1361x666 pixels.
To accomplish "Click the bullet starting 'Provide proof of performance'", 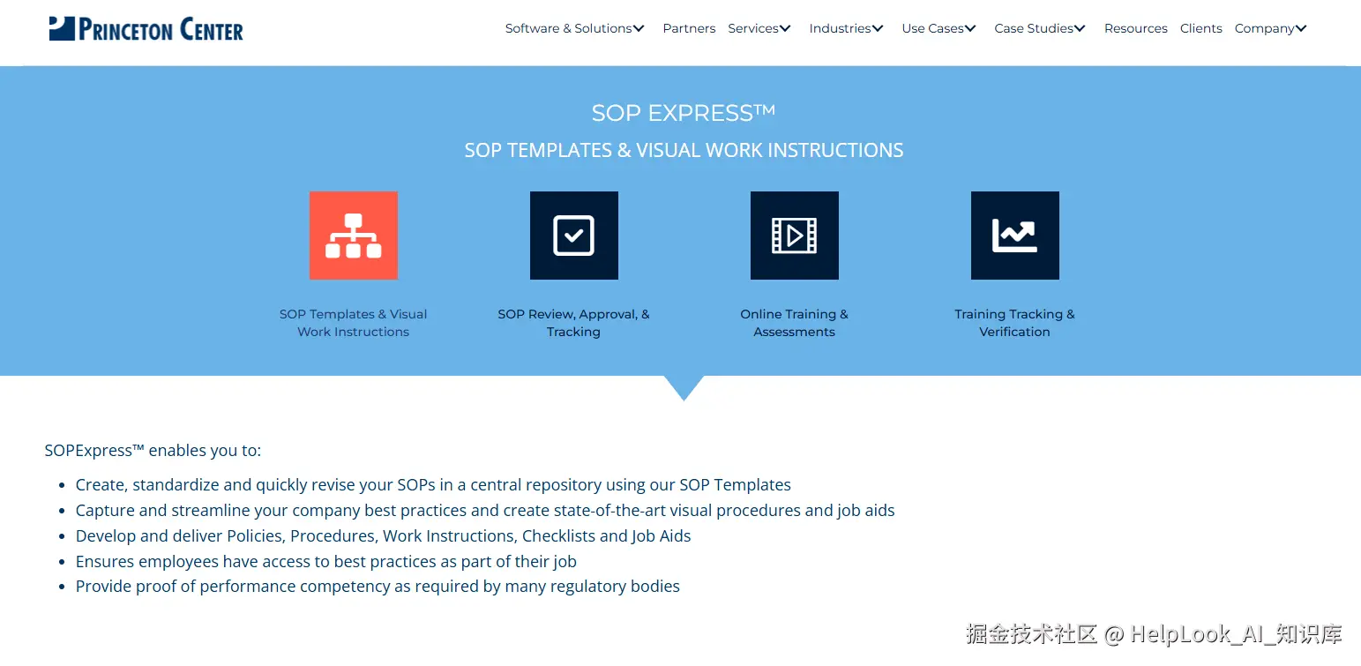I will coord(378,587).
